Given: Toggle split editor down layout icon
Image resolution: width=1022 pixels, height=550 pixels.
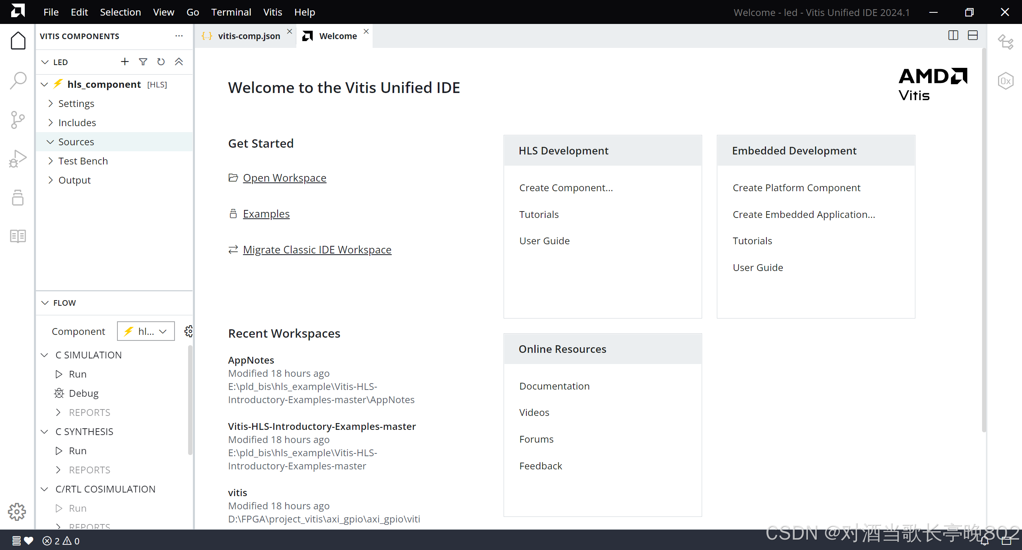Looking at the screenshot, I should 972,36.
